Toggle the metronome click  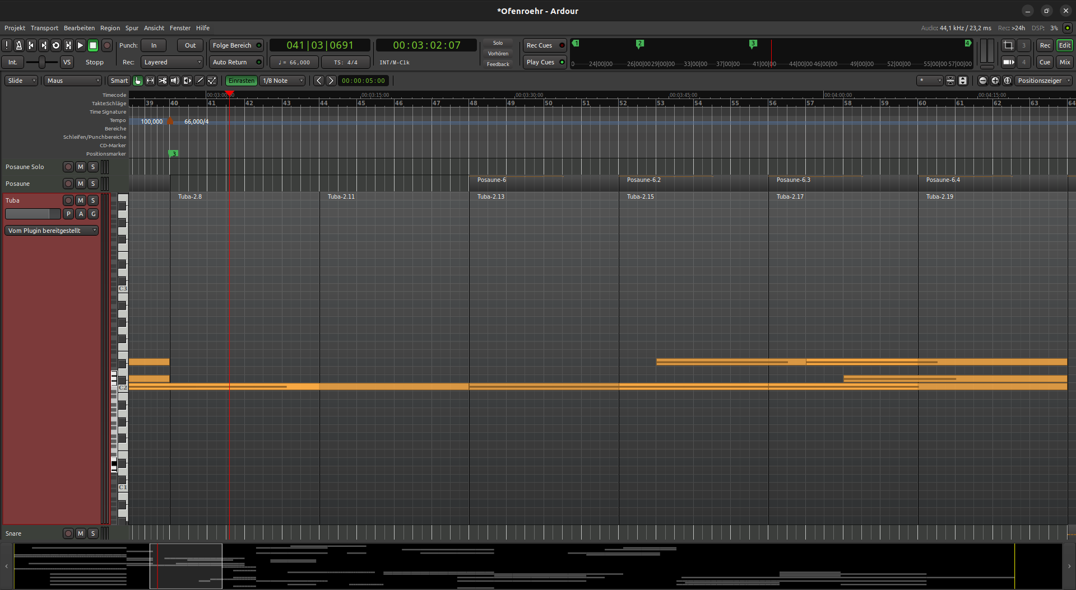18,45
